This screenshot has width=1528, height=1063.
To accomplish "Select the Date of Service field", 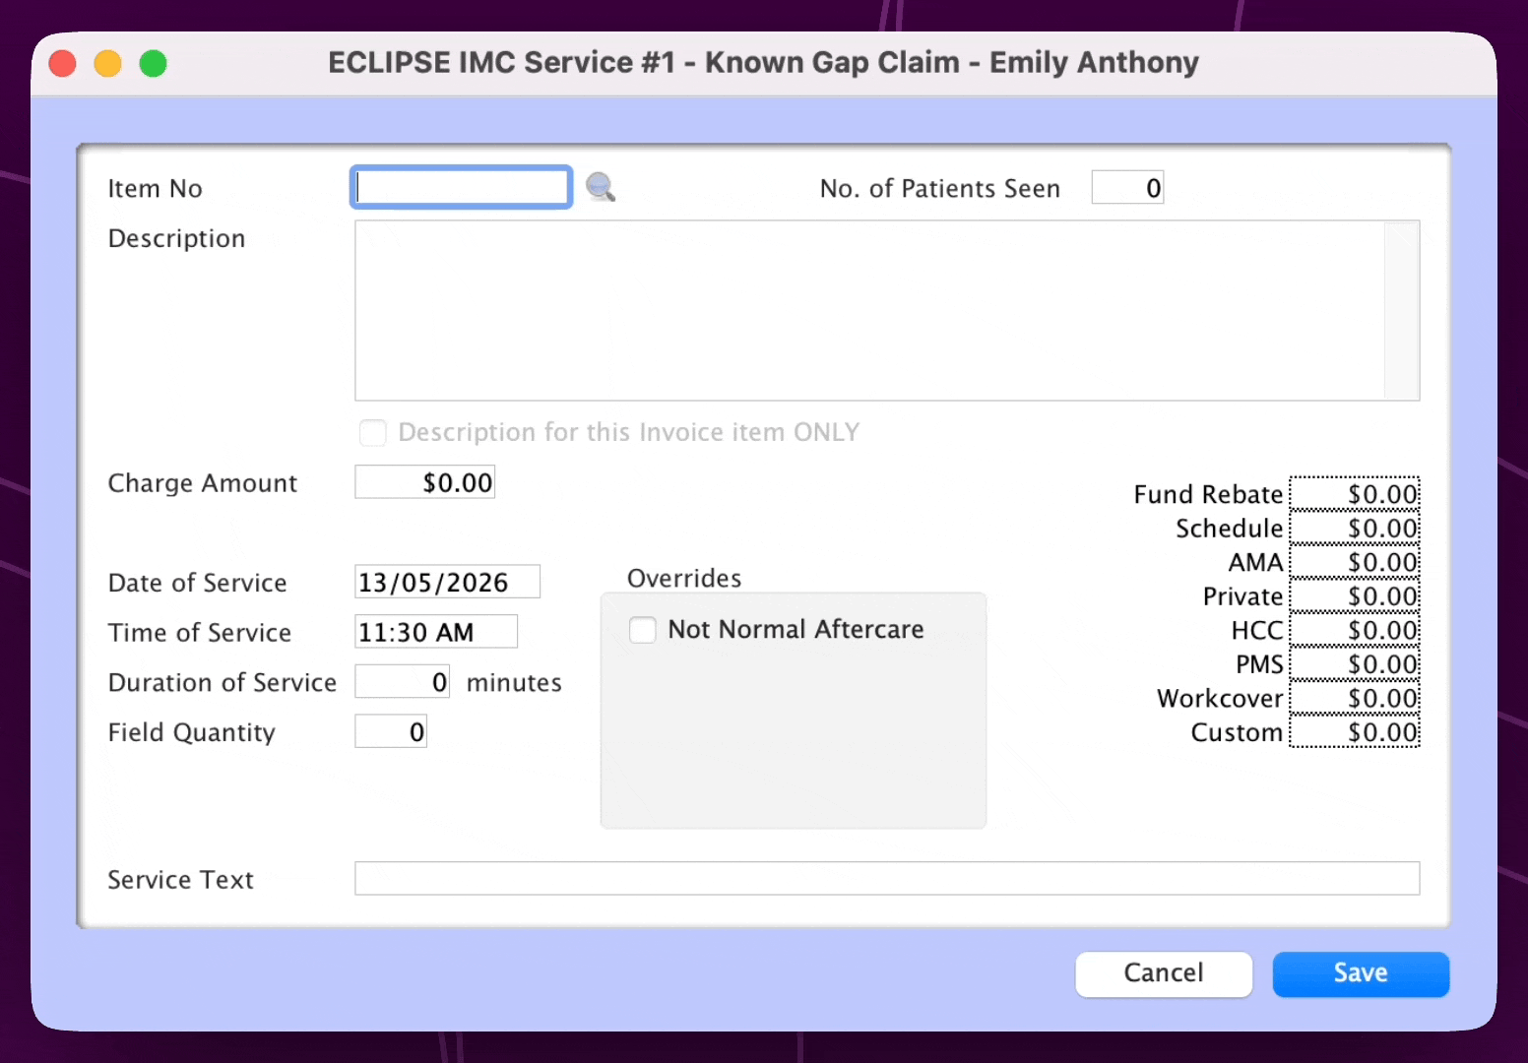I will [448, 582].
